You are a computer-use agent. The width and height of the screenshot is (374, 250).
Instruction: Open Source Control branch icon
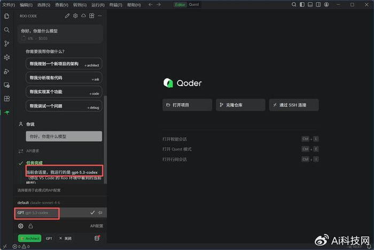pos(6,43)
